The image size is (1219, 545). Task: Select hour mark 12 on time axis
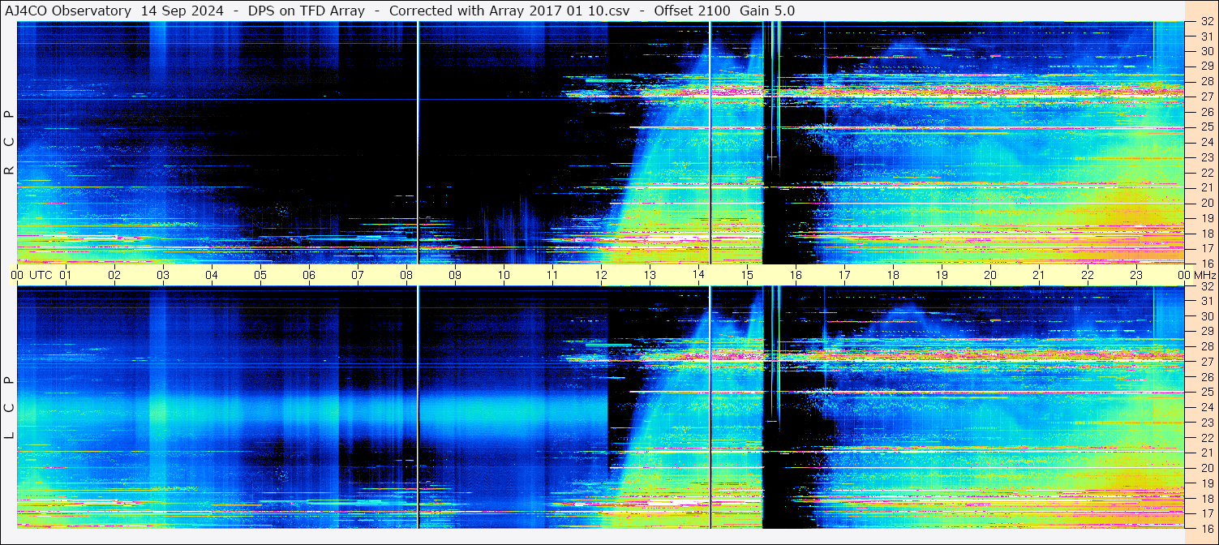pyautogui.click(x=601, y=275)
